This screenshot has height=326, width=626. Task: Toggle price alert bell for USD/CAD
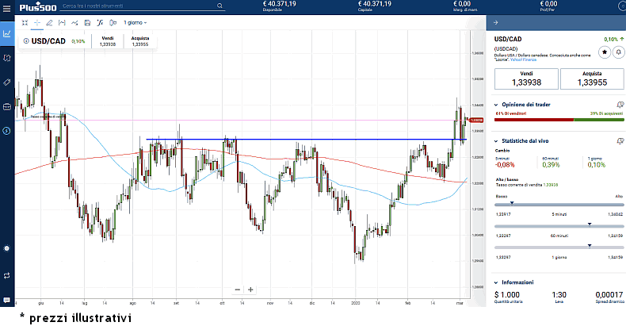(x=617, y=52)
